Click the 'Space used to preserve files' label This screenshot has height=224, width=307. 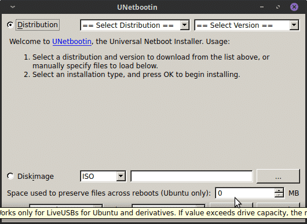click(109, 193)
